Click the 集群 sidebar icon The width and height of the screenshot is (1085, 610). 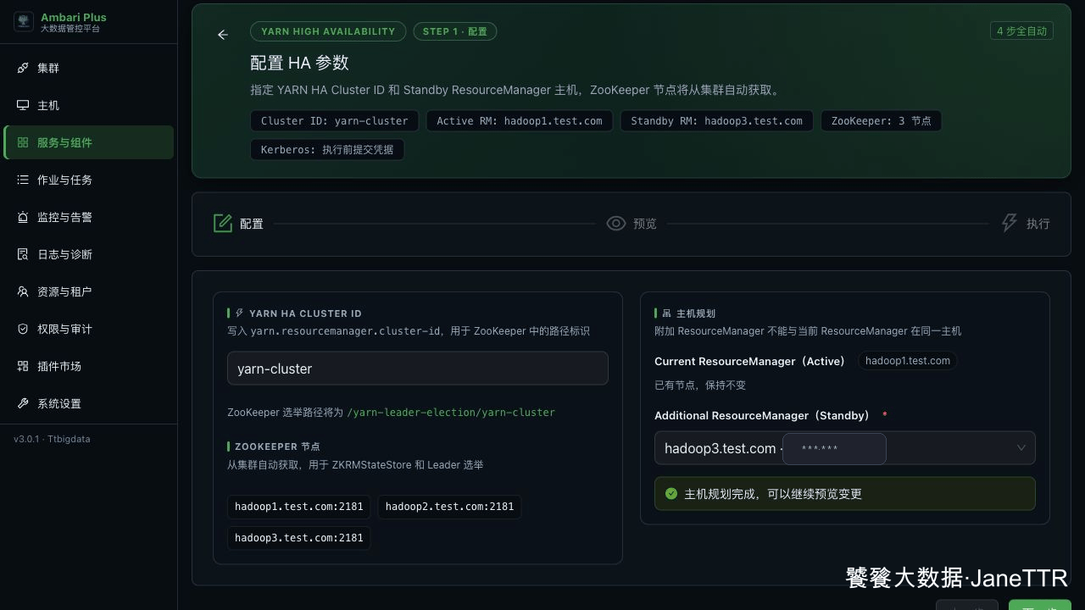click(x=23, y=68)
